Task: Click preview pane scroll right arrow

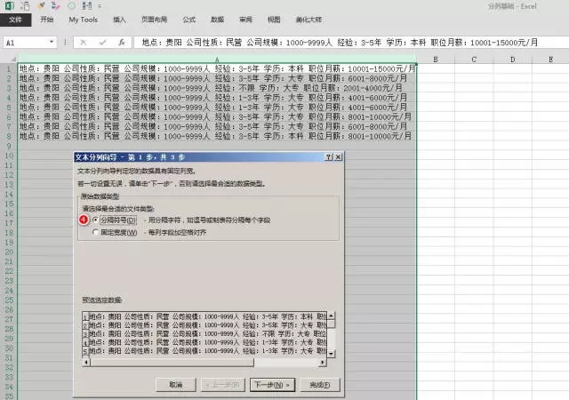Action: [x=323, y=362]
